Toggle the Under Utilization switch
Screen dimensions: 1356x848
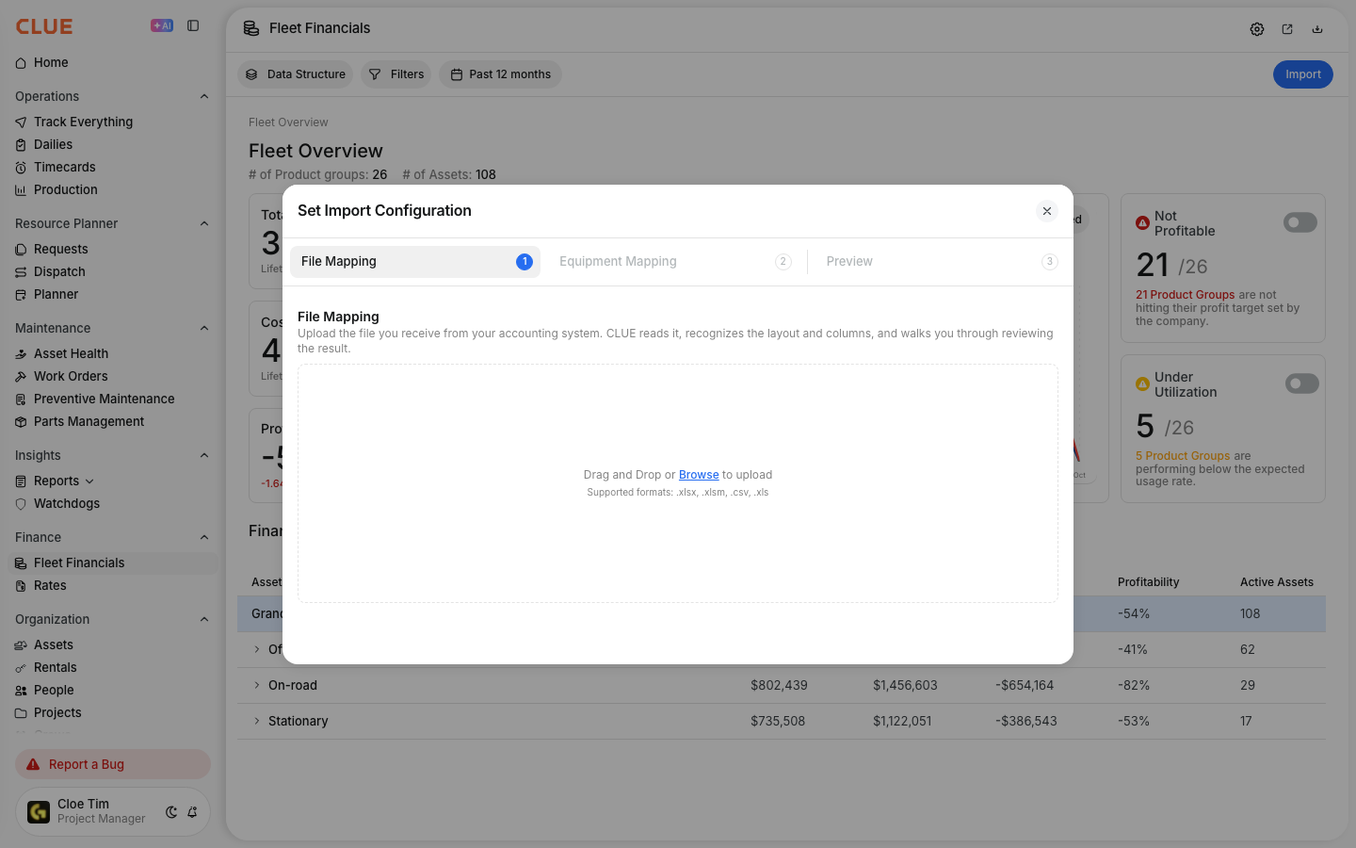[x=1302, y=383]
